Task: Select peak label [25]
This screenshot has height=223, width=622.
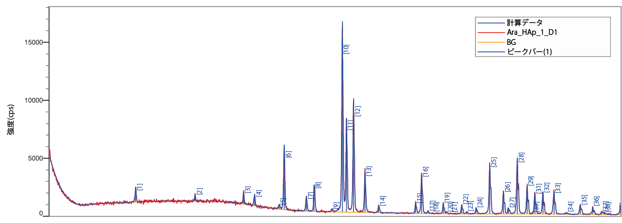Action: pos(494,162)
